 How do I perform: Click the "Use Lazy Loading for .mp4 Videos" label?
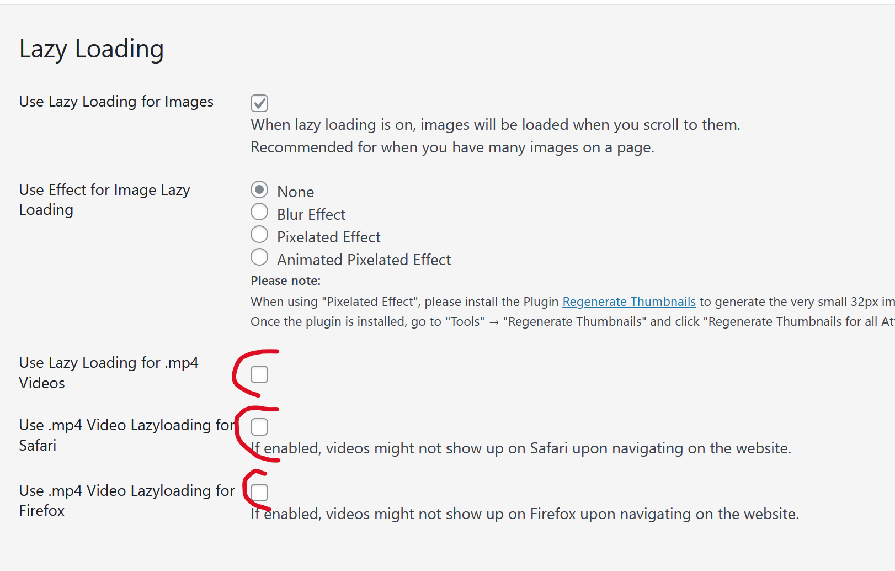tap(108, 372)
